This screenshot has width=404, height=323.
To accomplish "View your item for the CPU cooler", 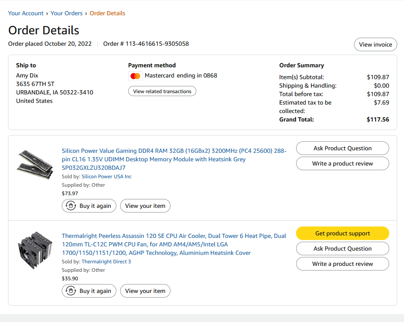I will [145, 291].
